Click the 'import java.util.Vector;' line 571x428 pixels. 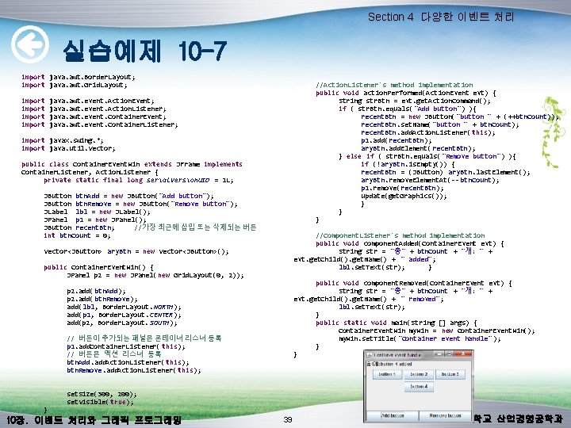pyautogui.click(x=68, y=148)
